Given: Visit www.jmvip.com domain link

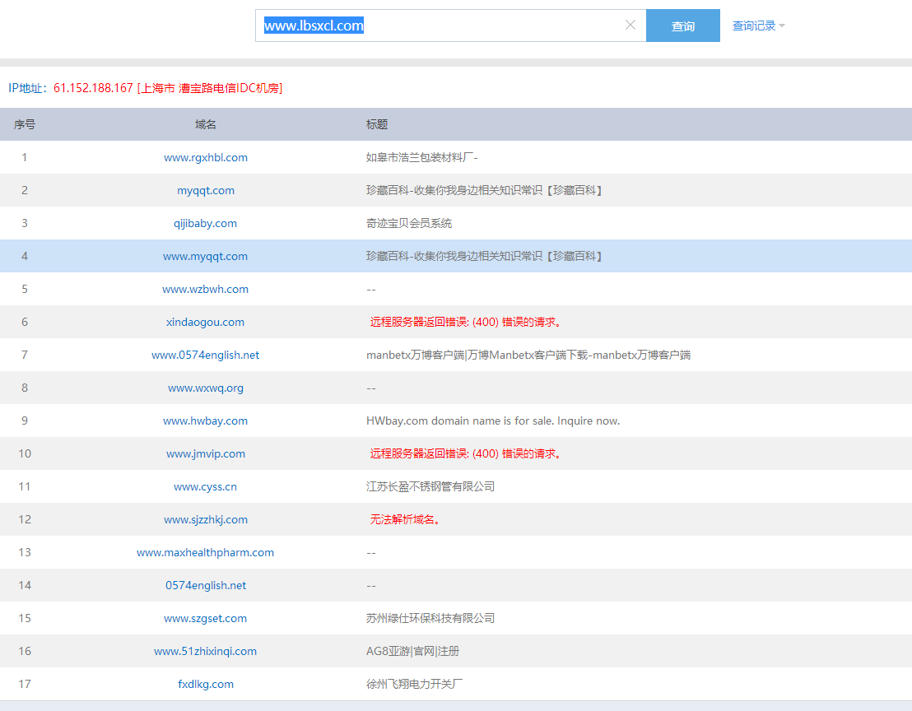Looking at the screenshot, I should tap(206, 453).
